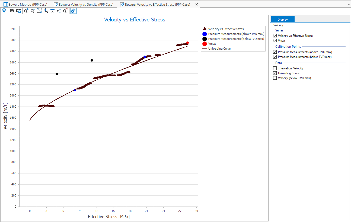Uncheck the Vmax series checkbox
Screen dimensions: 351x222
275,41
